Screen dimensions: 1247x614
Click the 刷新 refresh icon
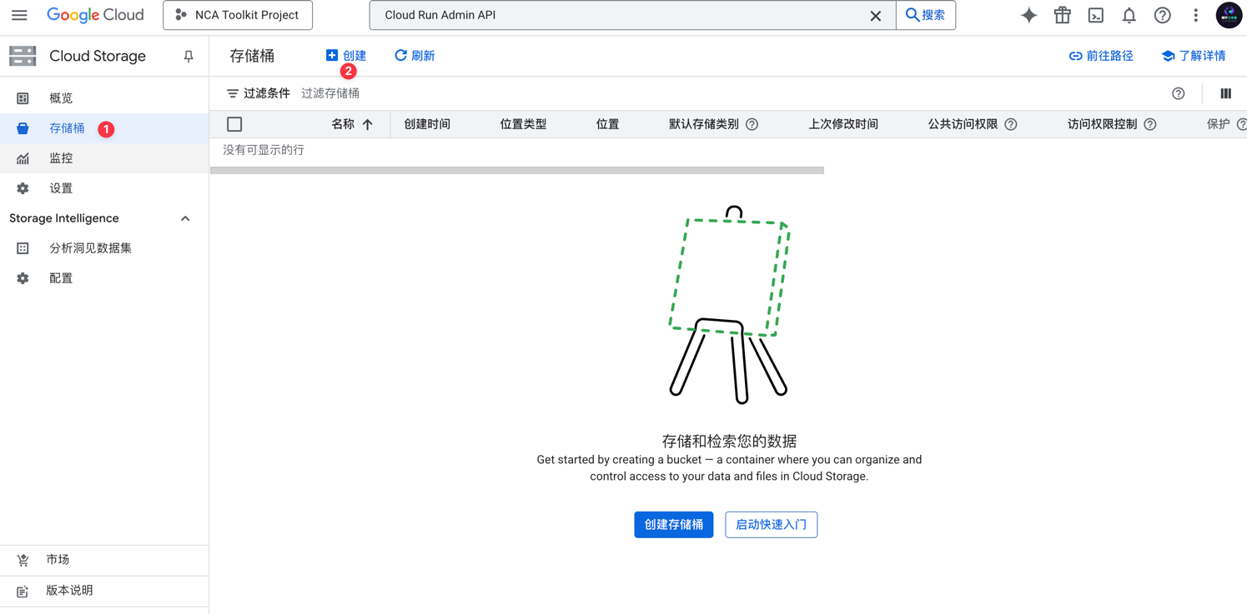pos(400,55)
